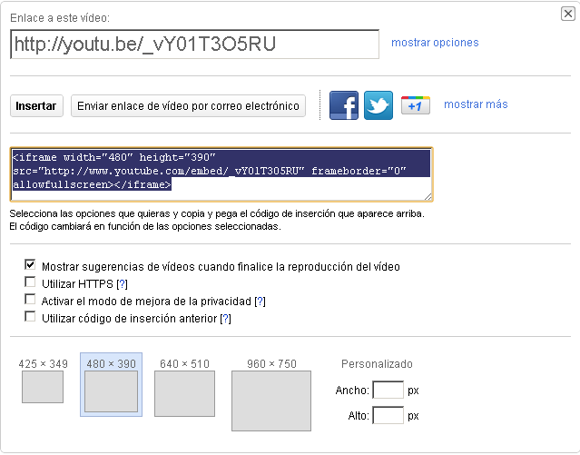This screenshot has height=455, width=580.
Task: Open help for privacy-enhanced mode
Action: (260, 302)
